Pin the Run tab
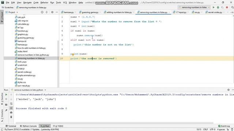Image resolution: width=234 pixels, height=131 pixels. pyautogui.click(x=6, y=110)
